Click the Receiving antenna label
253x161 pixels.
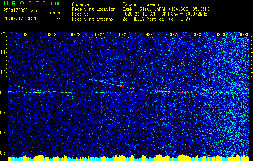point(93,19)
